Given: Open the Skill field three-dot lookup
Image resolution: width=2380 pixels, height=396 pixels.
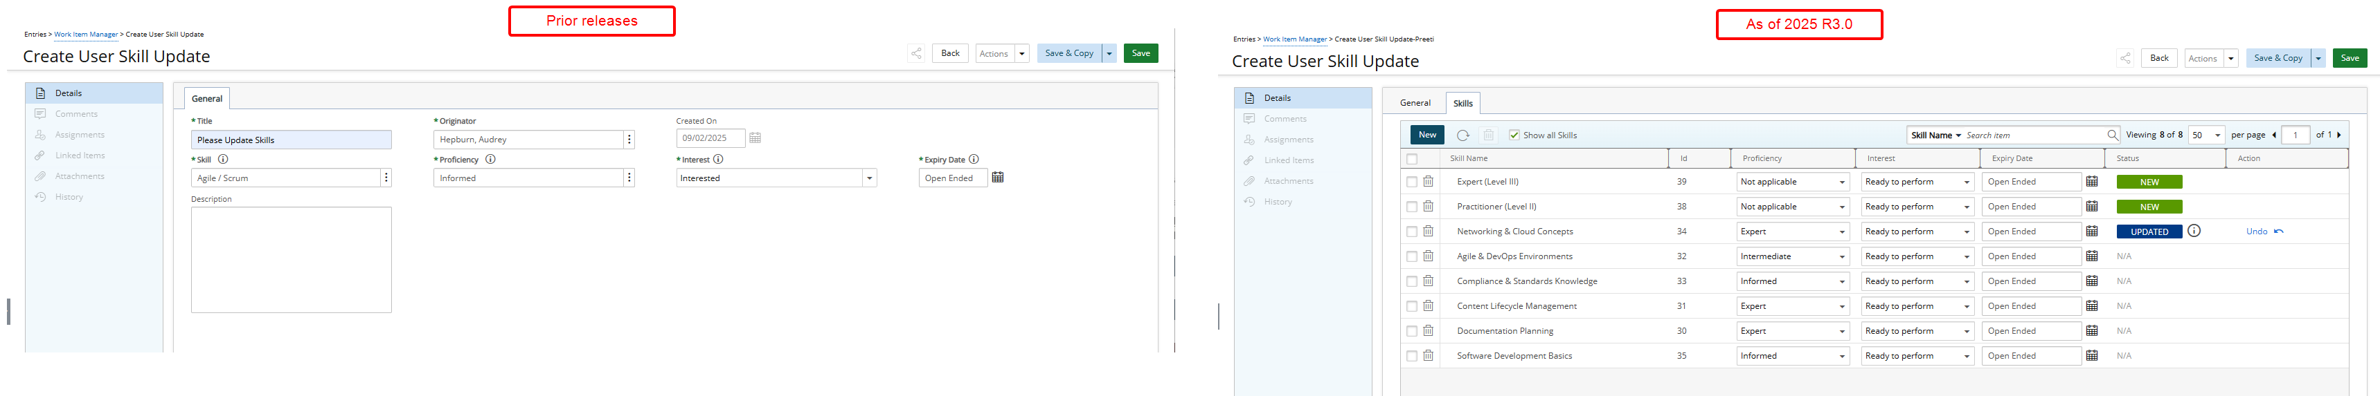Looking at the screenshot, I should click(x=386, y=178).
